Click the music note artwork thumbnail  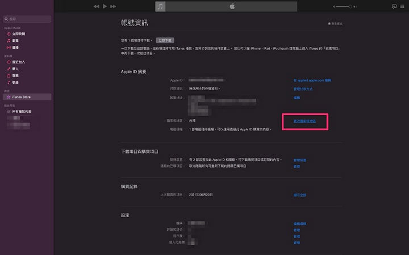160,6
